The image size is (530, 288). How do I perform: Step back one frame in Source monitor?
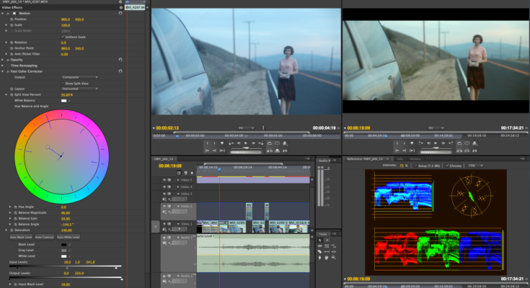coord(239,143)
